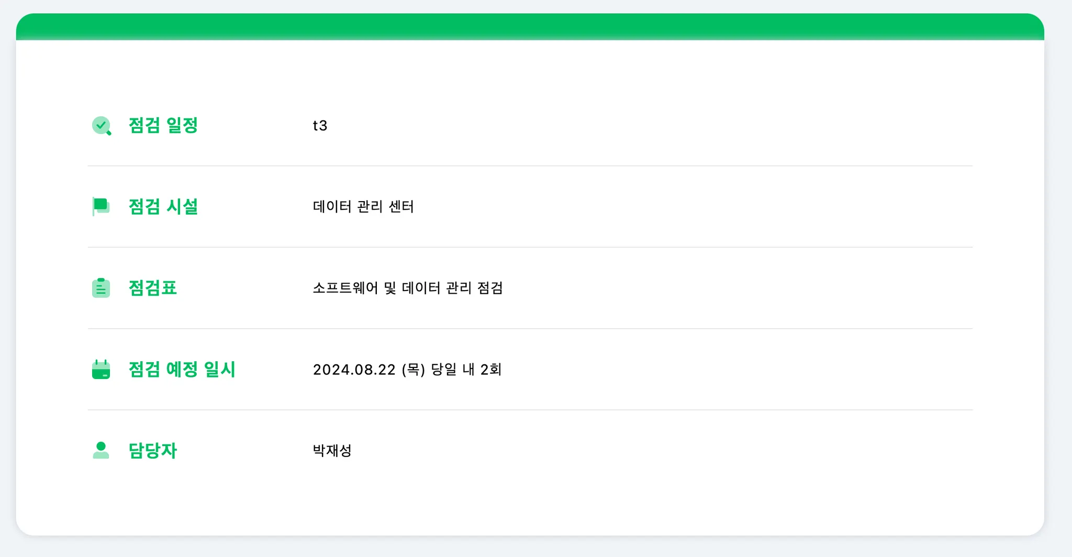
Task: Click the 점검 일정 label
Action: point(163,126)
